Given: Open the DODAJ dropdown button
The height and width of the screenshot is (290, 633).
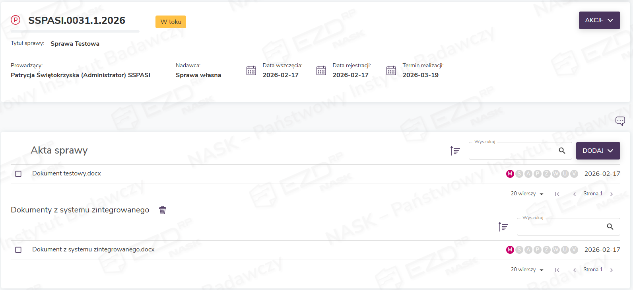Looking at the screenshot, I should [x=598, y=151].
